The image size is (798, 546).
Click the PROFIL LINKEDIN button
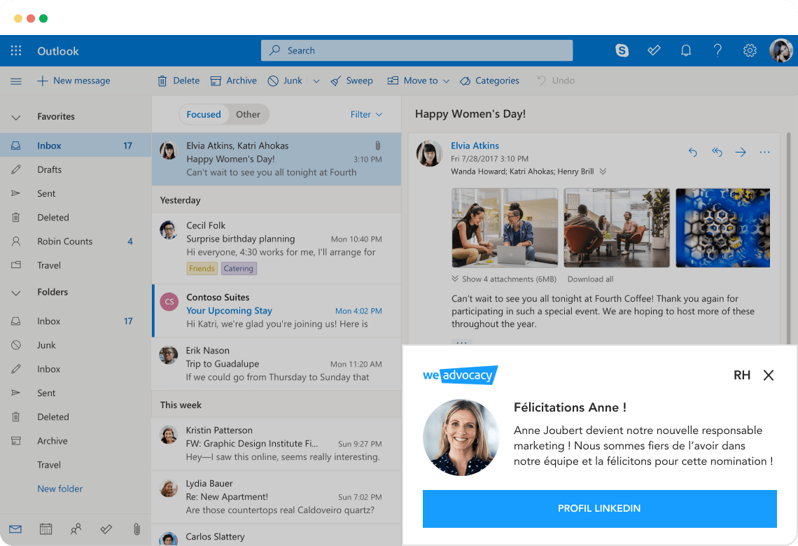599,508
